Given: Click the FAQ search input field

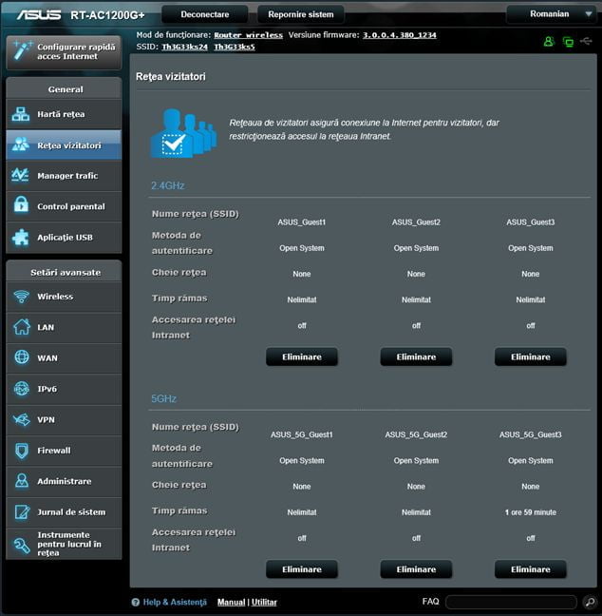Looking at the screenshot, I should pyautogui.click(x=511, y=602).
